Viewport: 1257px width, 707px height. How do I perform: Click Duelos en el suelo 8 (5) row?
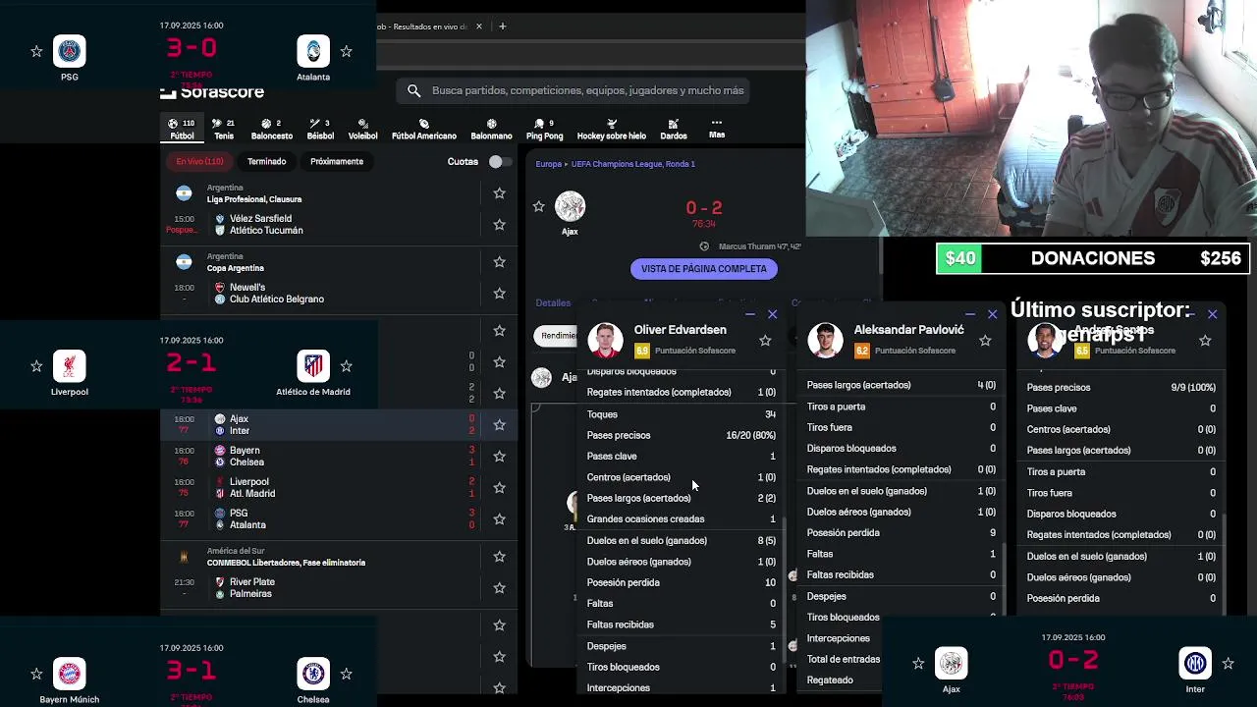coord(682,540)
